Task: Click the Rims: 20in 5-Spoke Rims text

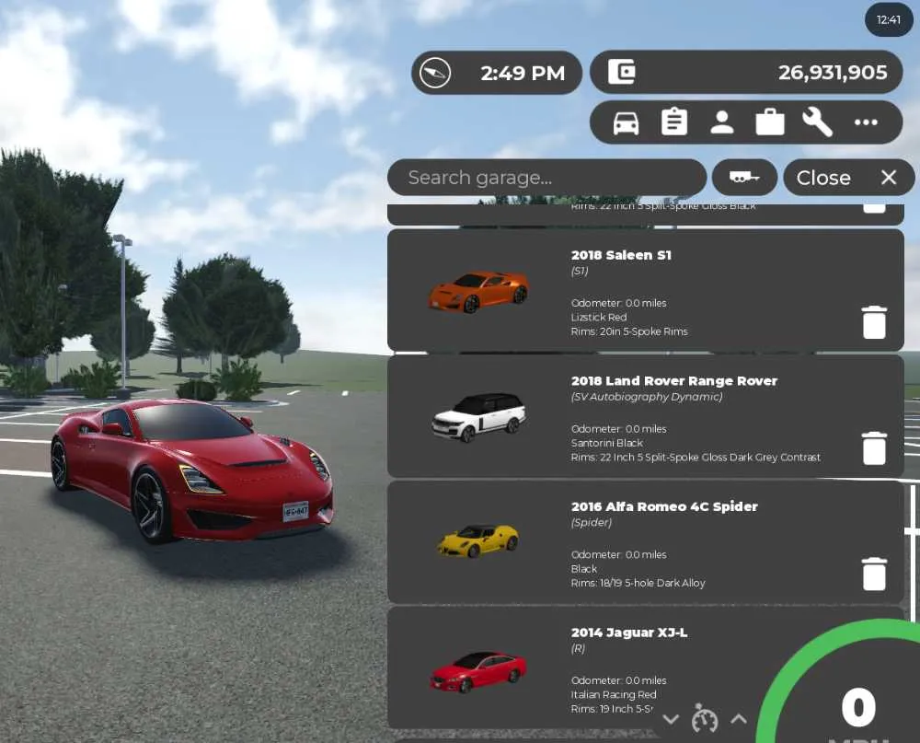Action: [629, 331]
